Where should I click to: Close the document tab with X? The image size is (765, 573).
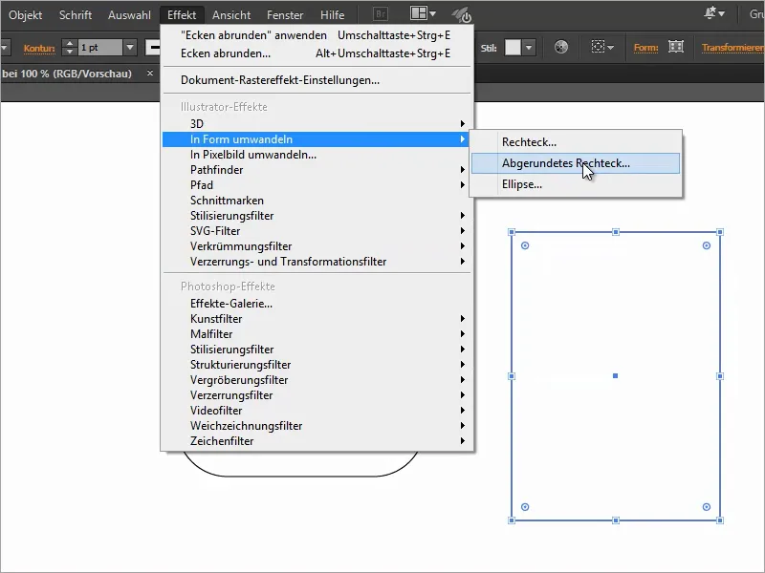pos(150,74)
